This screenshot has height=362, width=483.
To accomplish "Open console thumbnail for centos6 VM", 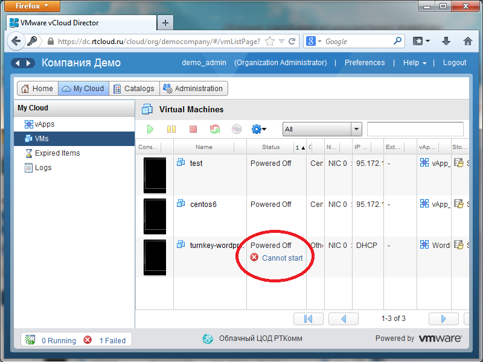I will pos(155,216).
